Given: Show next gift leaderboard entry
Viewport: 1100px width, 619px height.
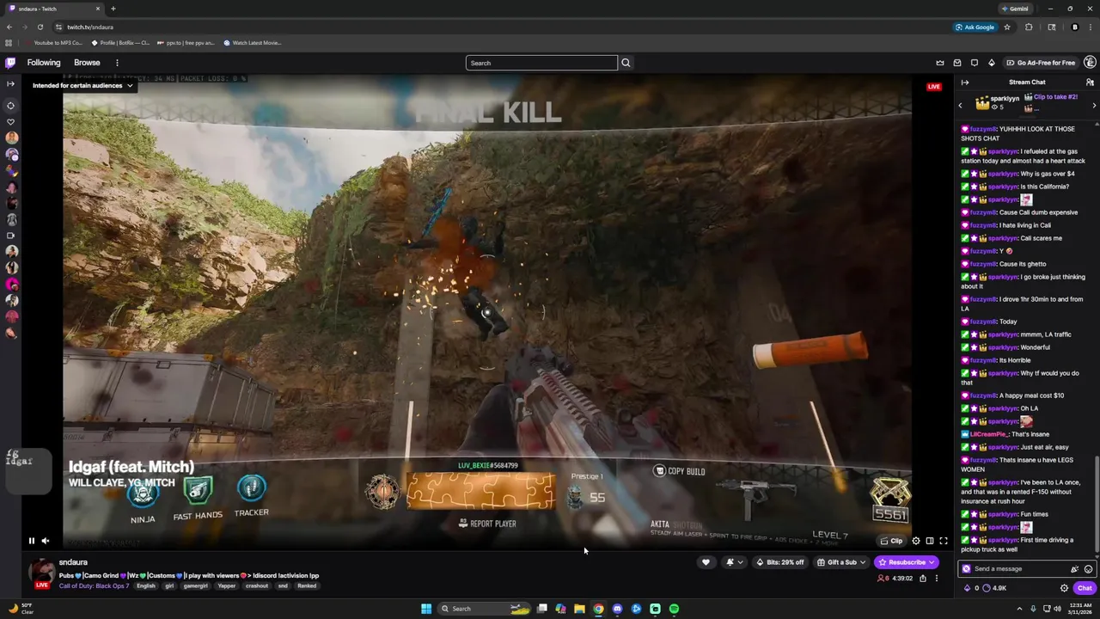Looking at the screenshot, I should coord(1094,106).
